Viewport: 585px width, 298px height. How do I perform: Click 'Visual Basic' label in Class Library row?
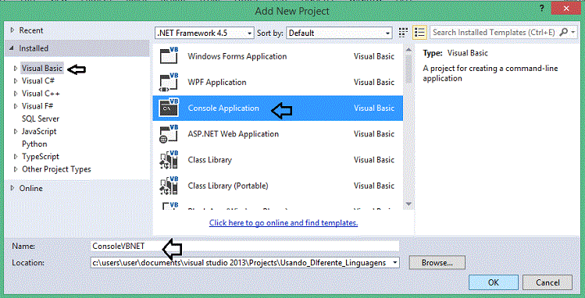(x=374, y=160)
